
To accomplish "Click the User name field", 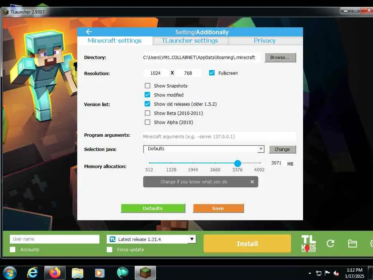I will 55,239.
